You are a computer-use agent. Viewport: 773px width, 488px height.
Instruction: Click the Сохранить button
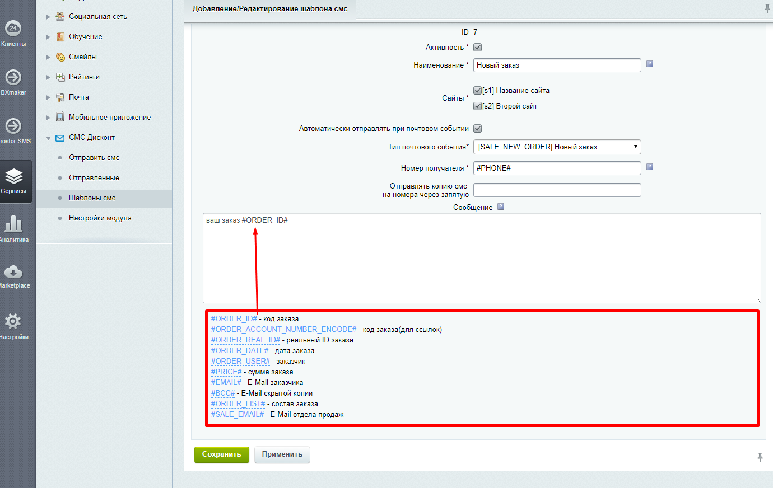coord(221,454)
